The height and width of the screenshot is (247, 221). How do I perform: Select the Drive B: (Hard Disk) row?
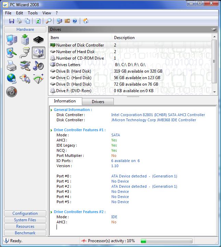[130, 71]
